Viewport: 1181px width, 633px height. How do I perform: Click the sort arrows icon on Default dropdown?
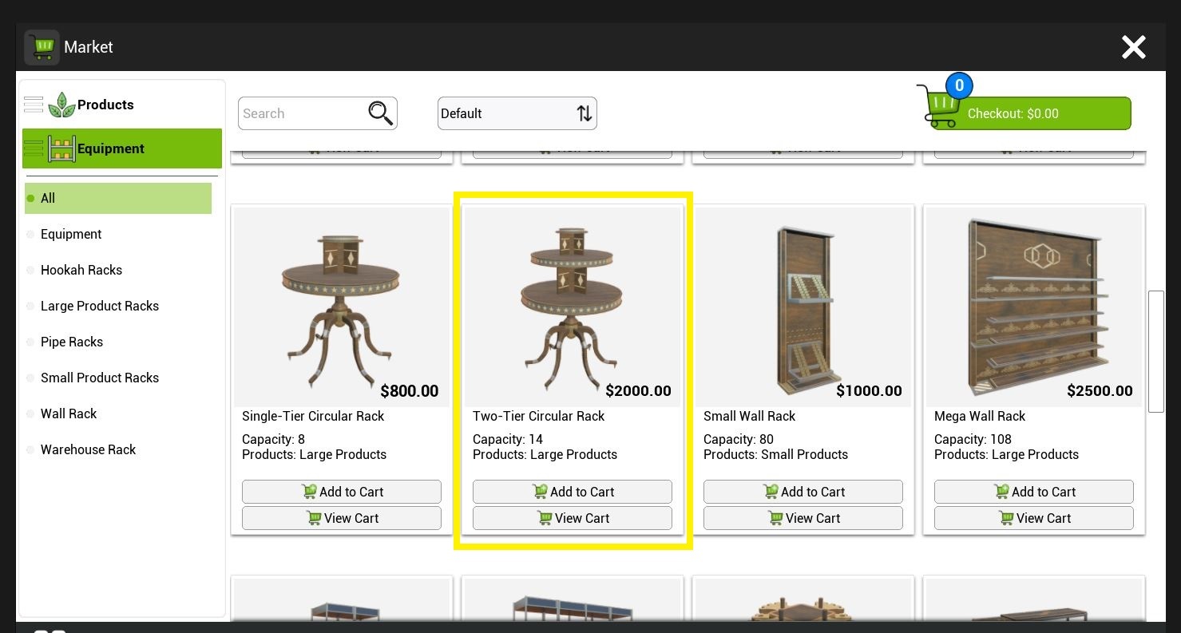[x=585, y=113]
